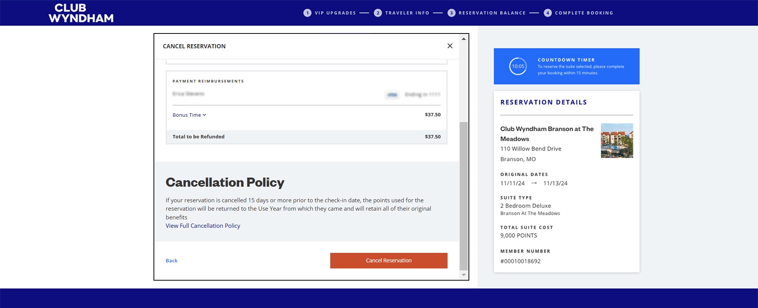This screenshot has height=308, width=758.
Task: Click the Club Wyndham logo
Action: [x=81, y=13]
